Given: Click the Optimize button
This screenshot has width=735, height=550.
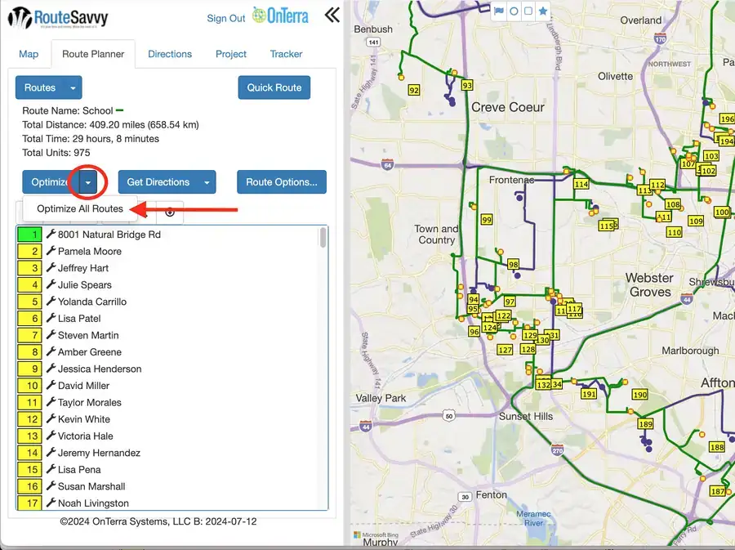Looking at the screenshot, I should coord(51,182).
